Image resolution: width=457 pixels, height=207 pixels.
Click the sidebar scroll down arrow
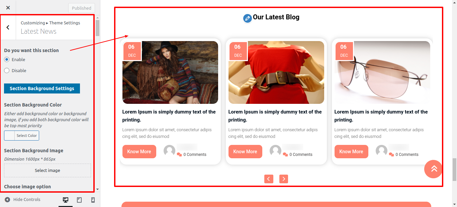click(98, 189)
